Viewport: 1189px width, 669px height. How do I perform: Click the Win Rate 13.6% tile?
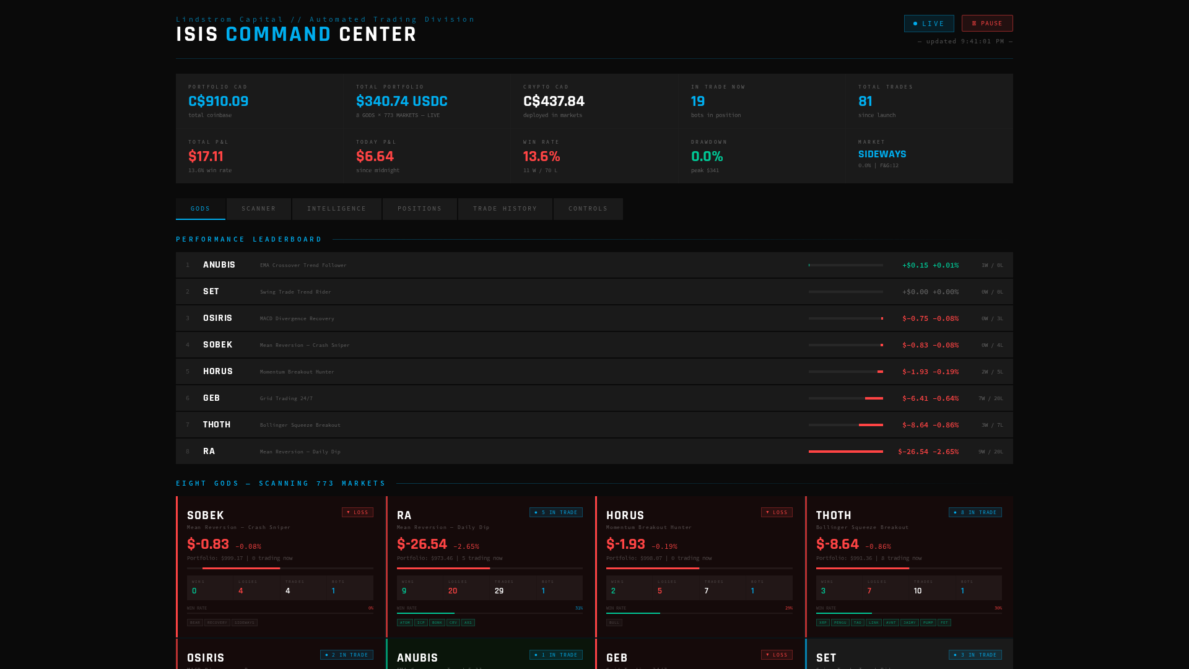click(x=594, y=156)
